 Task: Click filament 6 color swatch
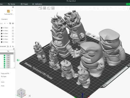(2, 42)
